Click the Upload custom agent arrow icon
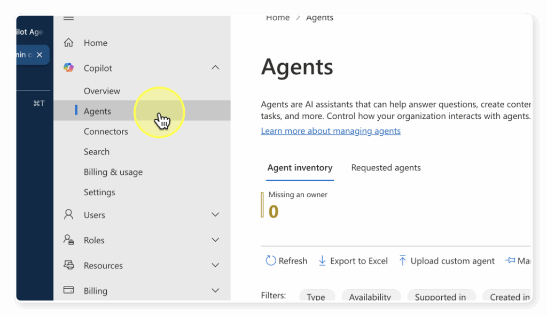The height and width of the screenshot is (316, 547). pyautogui.click(x=402, y=261)
